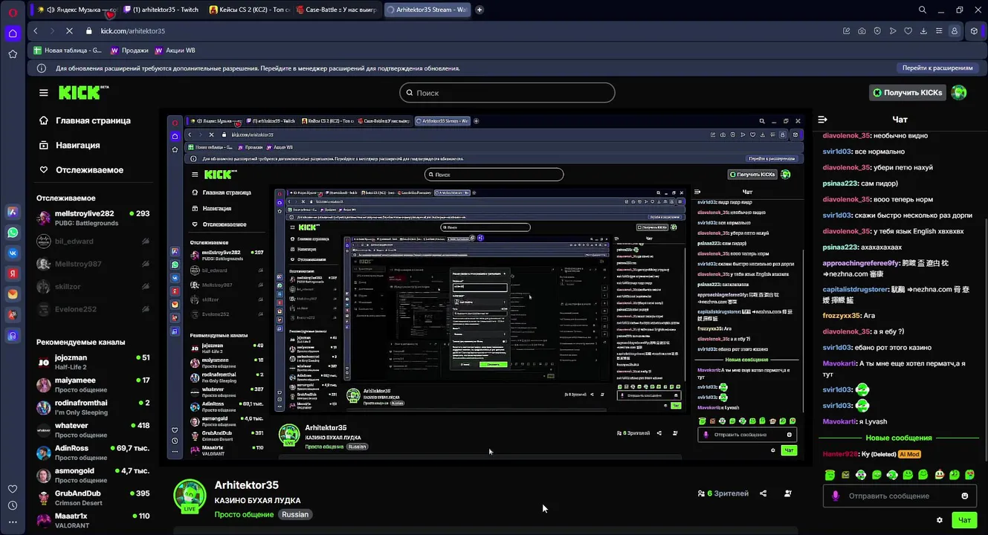Toggle Kick sidebar hamburger menu
The image size is (988, 535).
tap(44, 93)
